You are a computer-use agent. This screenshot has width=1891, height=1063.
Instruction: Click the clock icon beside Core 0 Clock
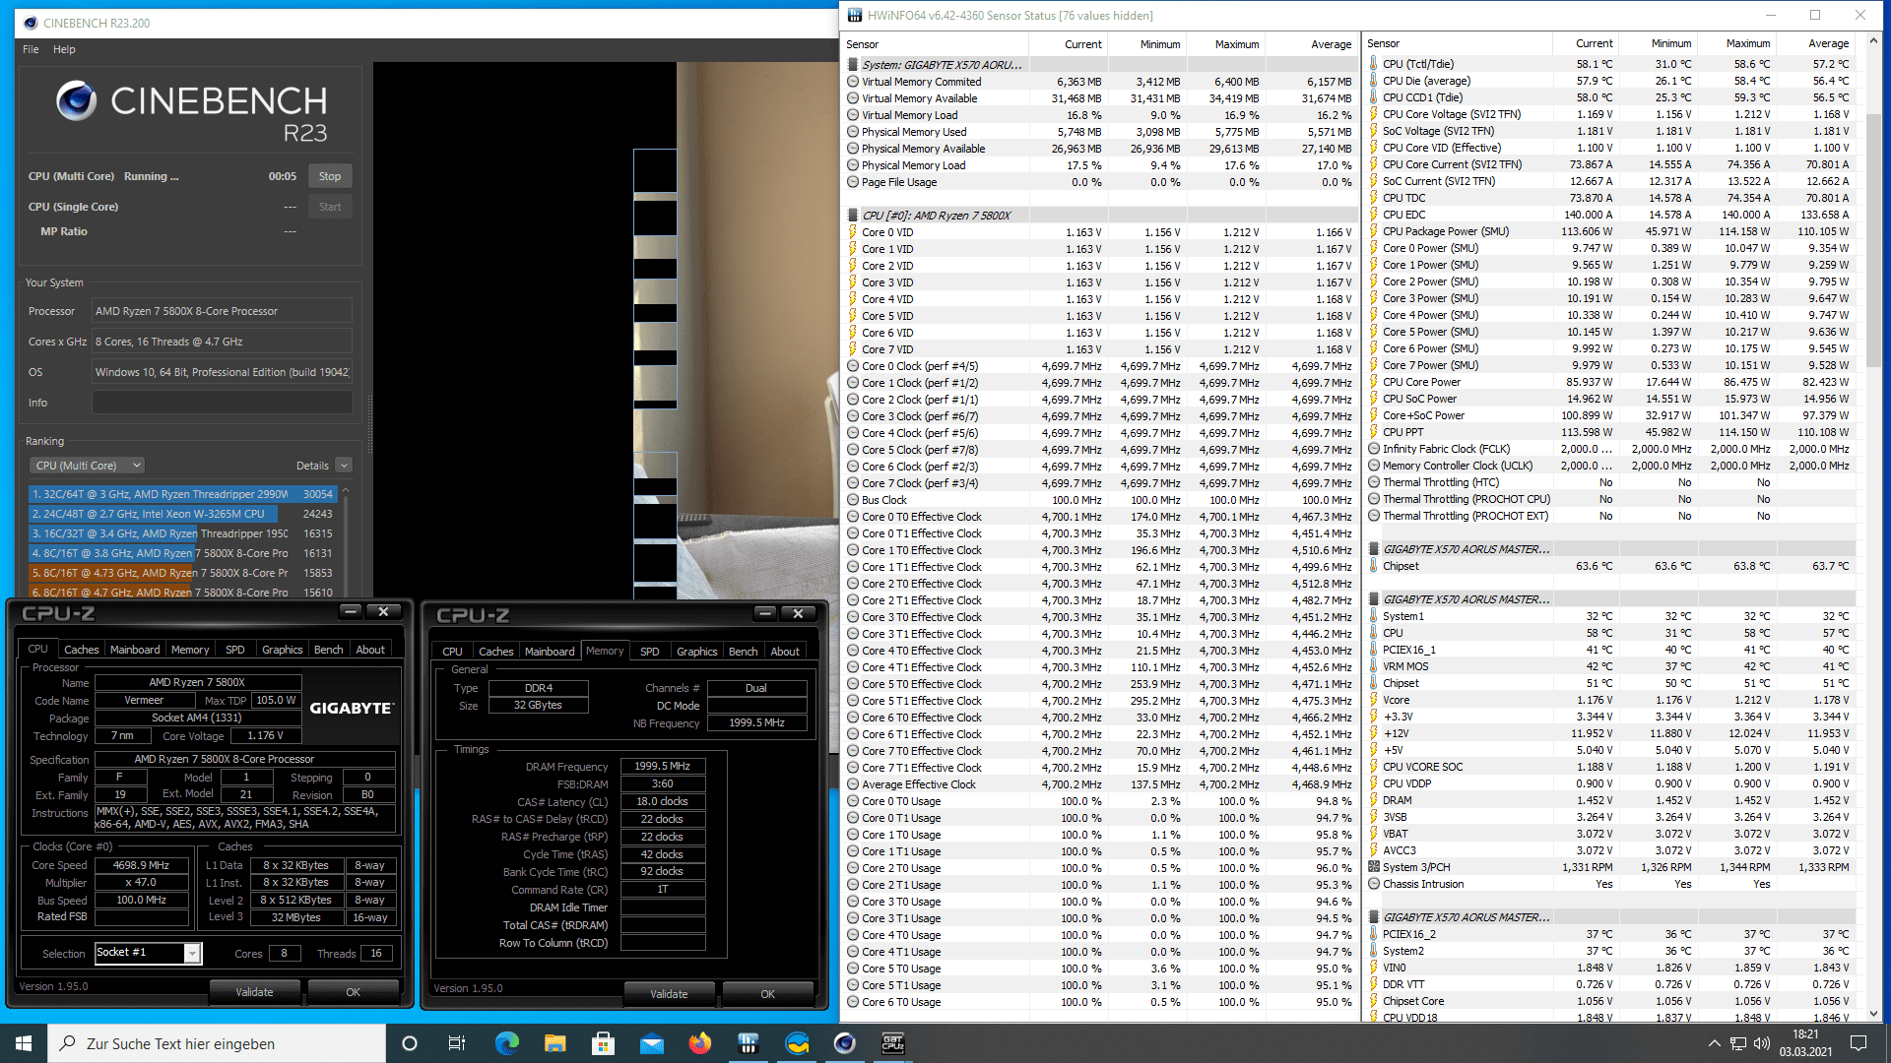point(853,366)
